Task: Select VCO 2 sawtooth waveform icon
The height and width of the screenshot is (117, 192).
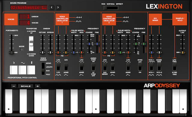Action: (x=125, y=17)
